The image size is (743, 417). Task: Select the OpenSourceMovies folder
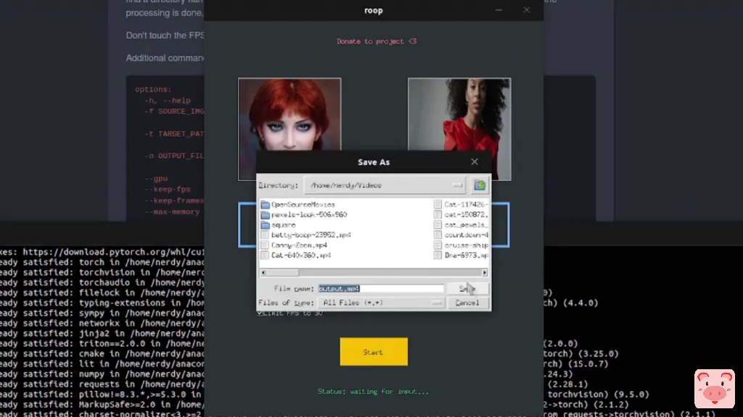[297, 204]
